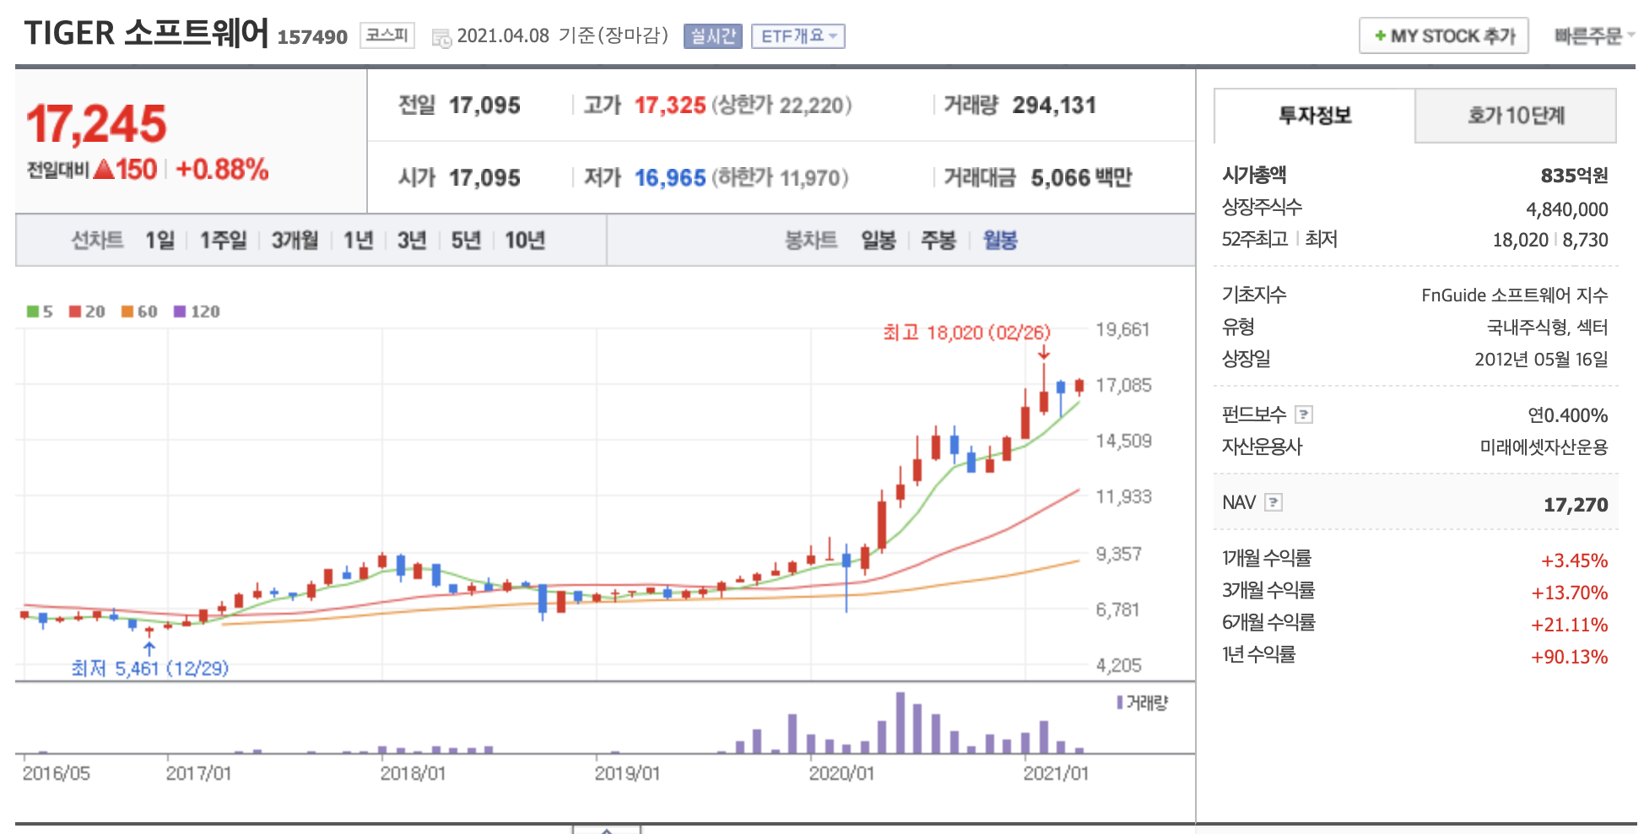The width and height of the screenshot is (1644, 834).
Task: Click the 상장일 2012년 05월 16일 text
Action: 1541,360
